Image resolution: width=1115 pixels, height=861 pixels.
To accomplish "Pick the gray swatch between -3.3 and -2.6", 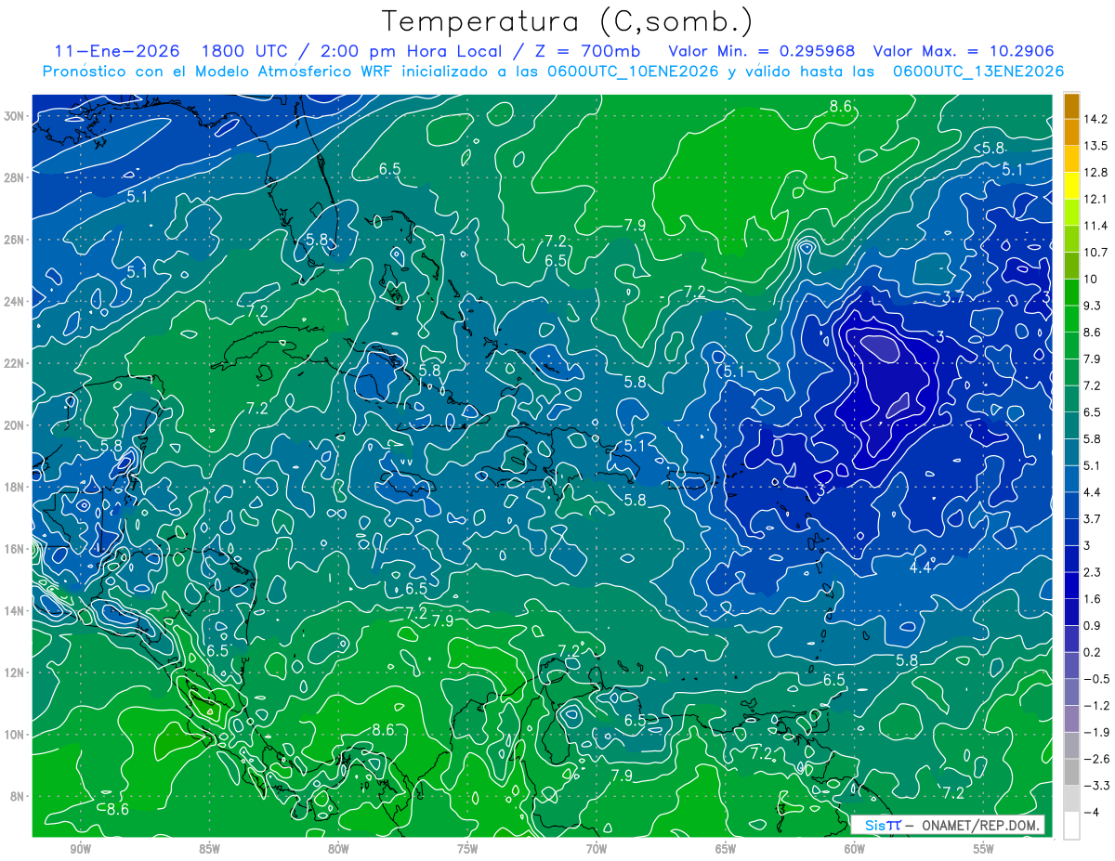I will [1071, 771].
